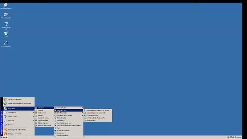Screen dimensions: 247x139
Task: Expand the WinRAR submenu arrow
Action: tap(53, 115)
